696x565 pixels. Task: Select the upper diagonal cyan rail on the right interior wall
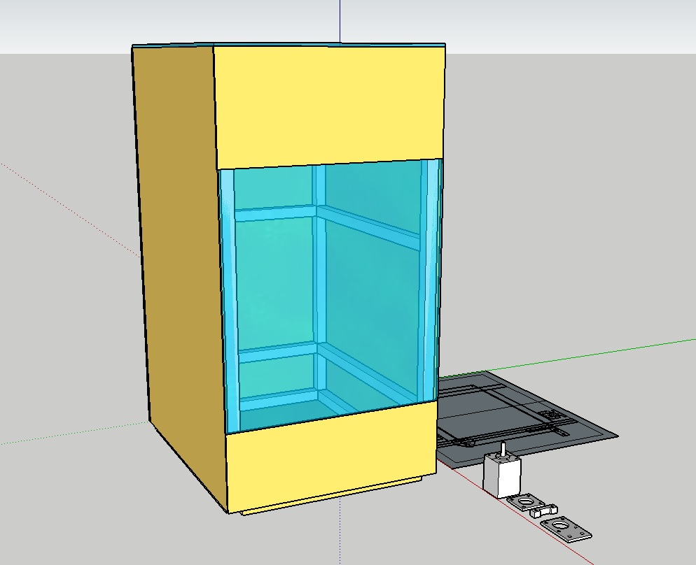369,228
